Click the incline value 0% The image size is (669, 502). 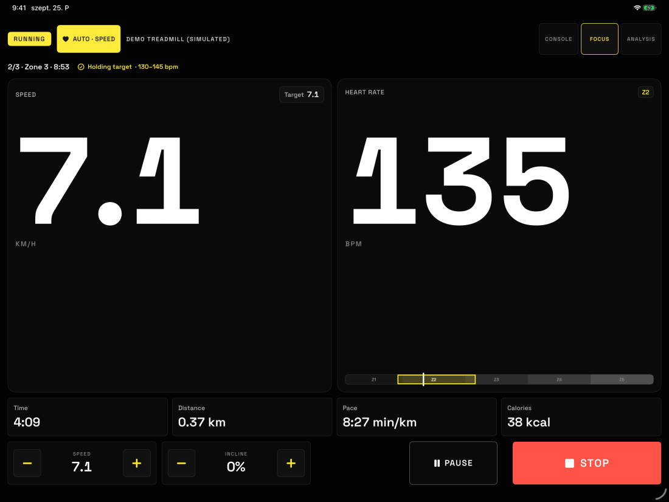point(236,467)
